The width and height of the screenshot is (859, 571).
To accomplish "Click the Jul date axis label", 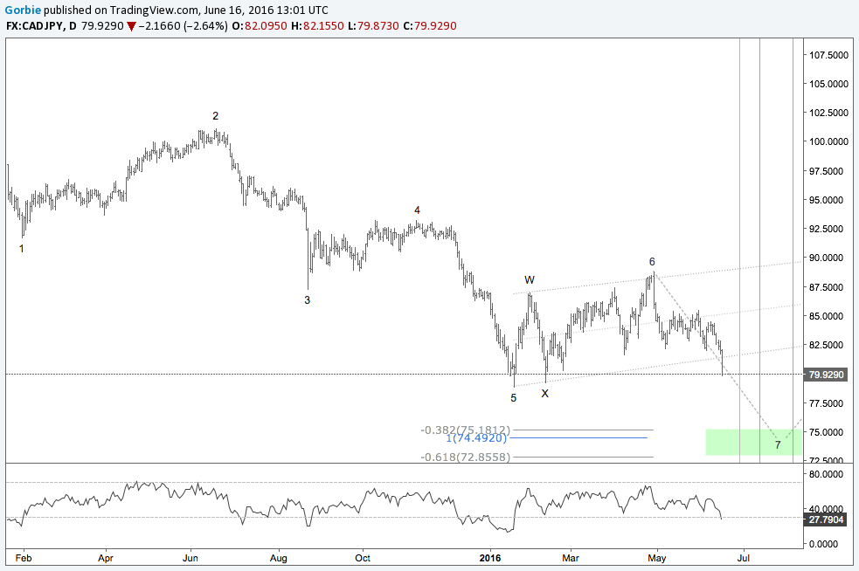I will [744, 558].
